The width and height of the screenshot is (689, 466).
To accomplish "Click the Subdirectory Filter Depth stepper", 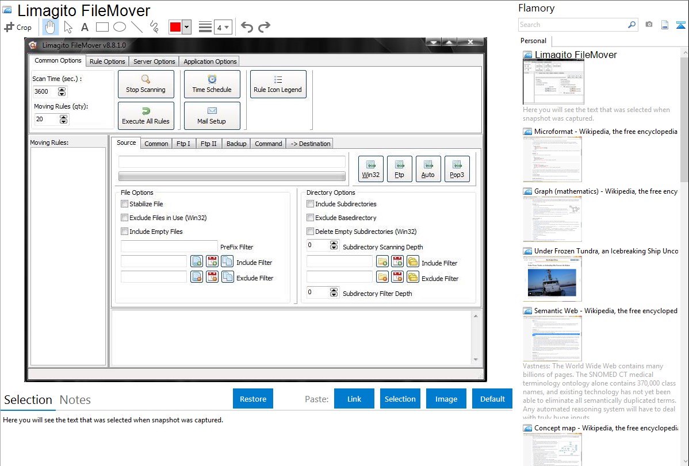I will click(x=334, y=292).
